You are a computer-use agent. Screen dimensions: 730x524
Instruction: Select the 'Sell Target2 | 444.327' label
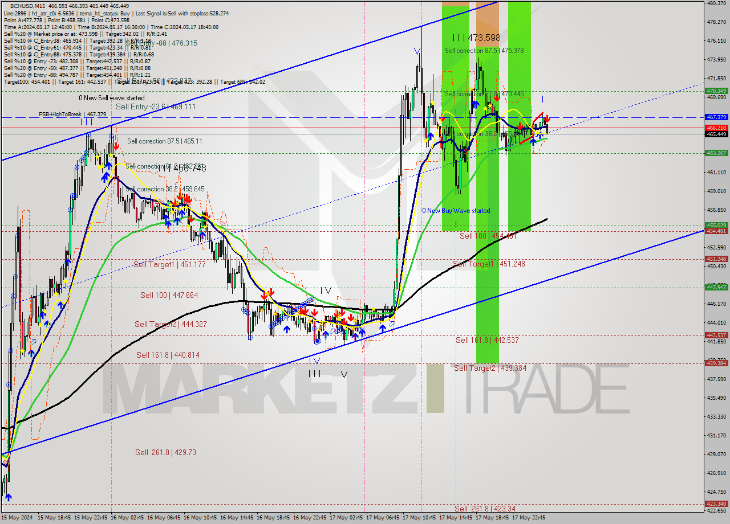coord(171,324)
